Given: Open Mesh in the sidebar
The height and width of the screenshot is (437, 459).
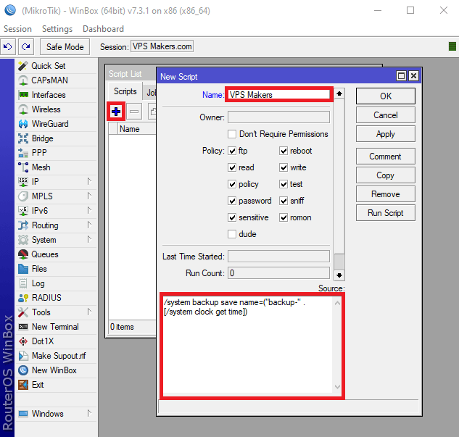Looking at the screenshot, I should coord(57,167).
